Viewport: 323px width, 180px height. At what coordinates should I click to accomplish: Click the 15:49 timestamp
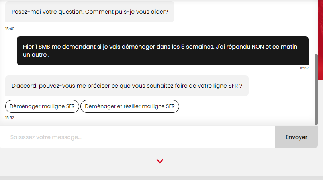tap(9, 29)
